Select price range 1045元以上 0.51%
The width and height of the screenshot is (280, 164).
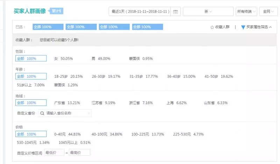pos(75,142)
